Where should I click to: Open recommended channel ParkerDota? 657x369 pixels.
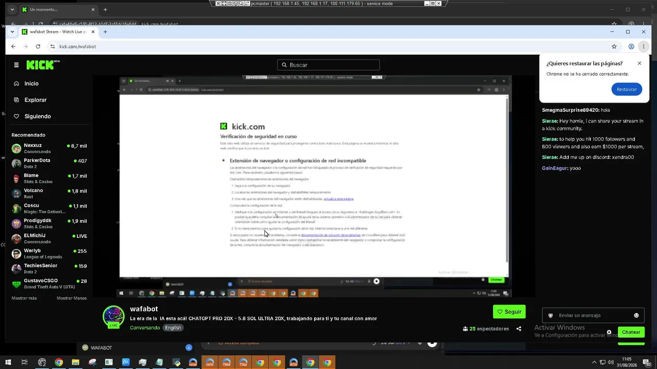tap(49, 163)
